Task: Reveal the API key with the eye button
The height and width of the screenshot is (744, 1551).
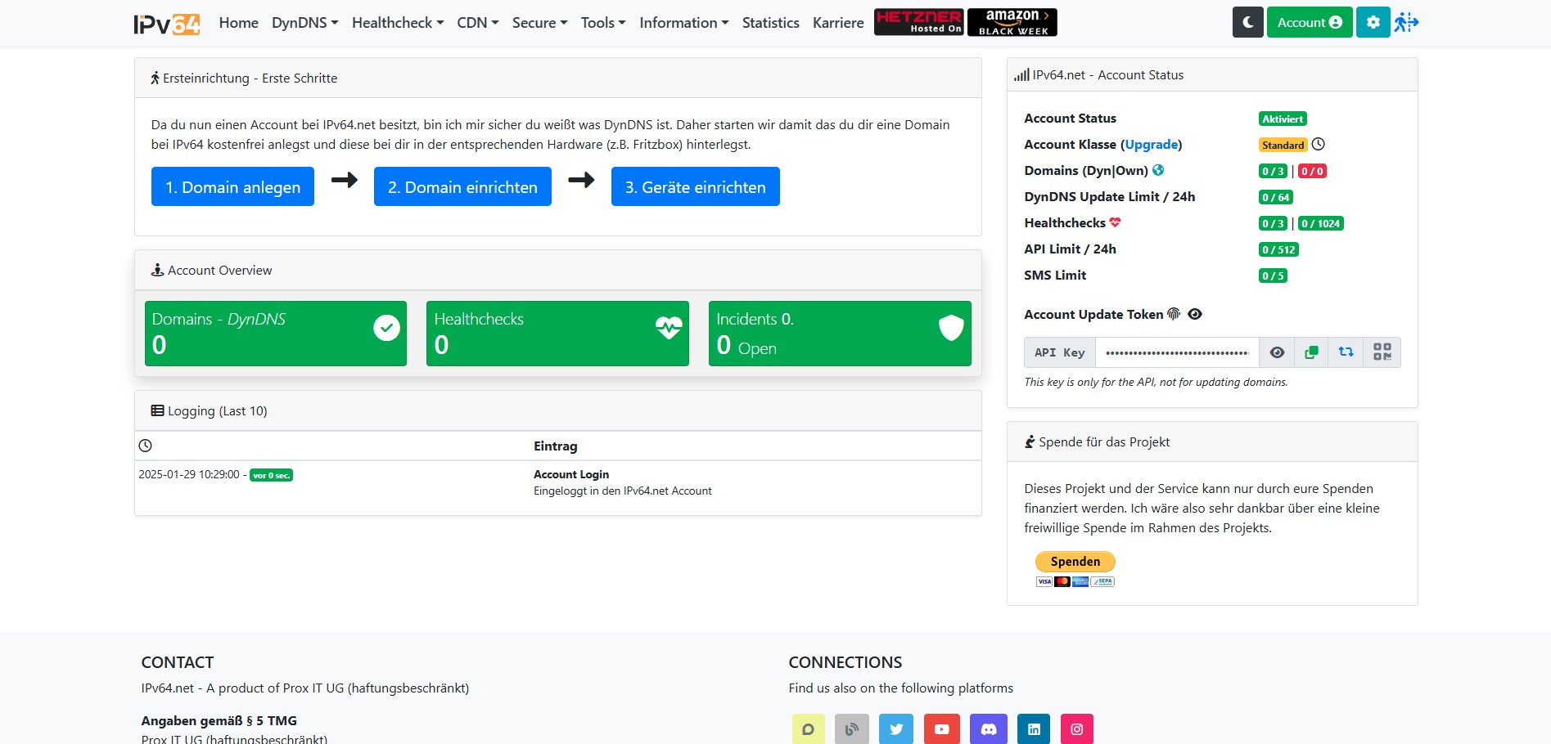Action: tap(1277, 352)
